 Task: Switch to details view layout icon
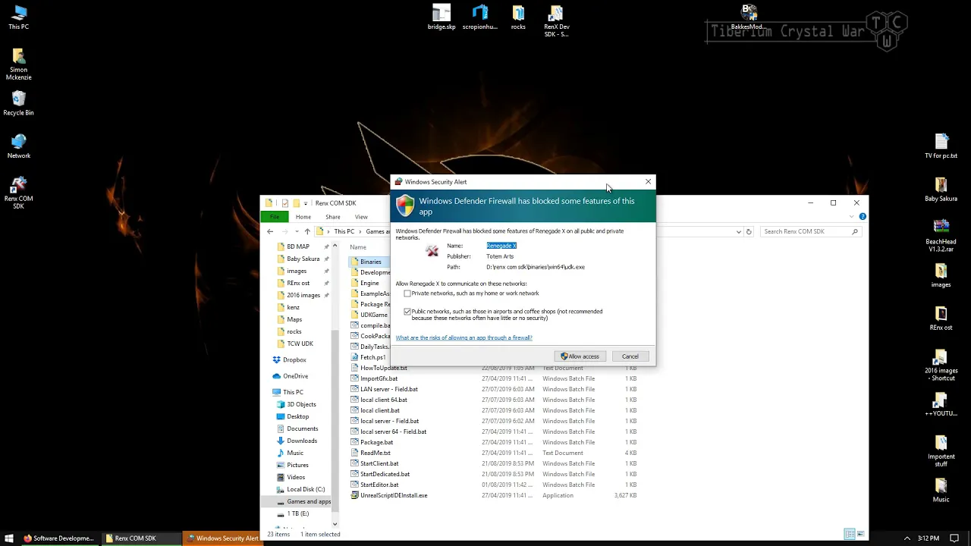(850, 534)
